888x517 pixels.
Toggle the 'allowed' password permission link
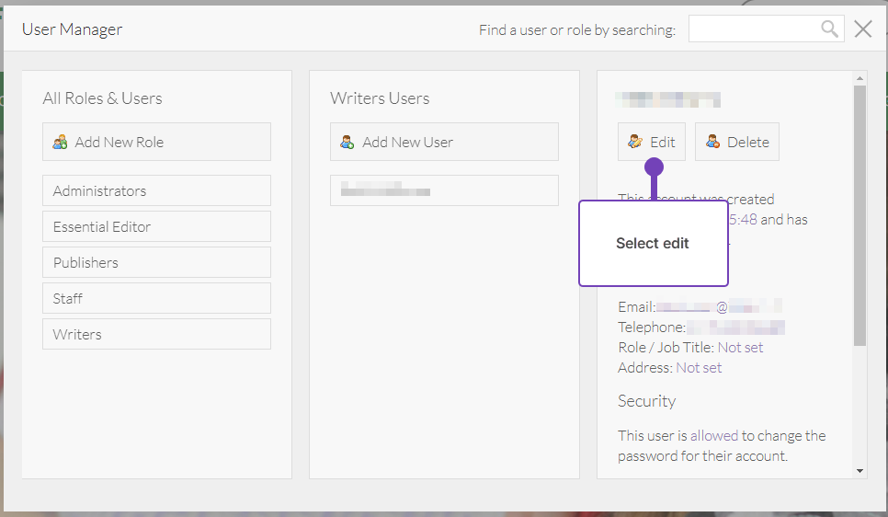pyautogui.click(x=714, y=436)
